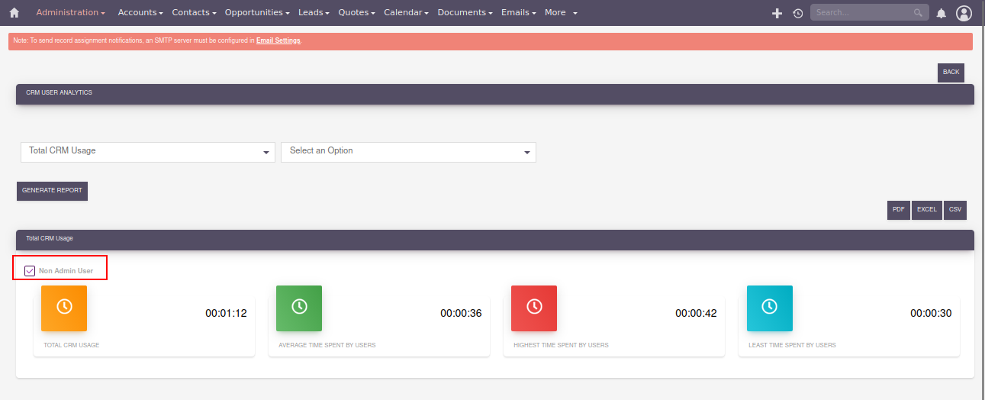
Task: Expand the More menu in navbar
Action: 561,13
